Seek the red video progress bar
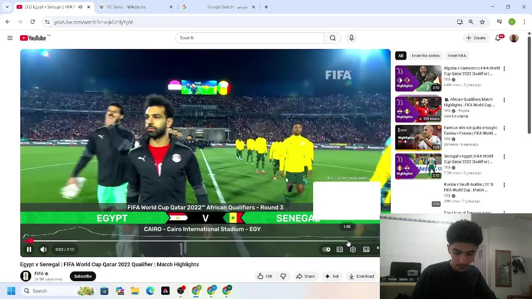The image size is (532, 299). click(202, 241)
